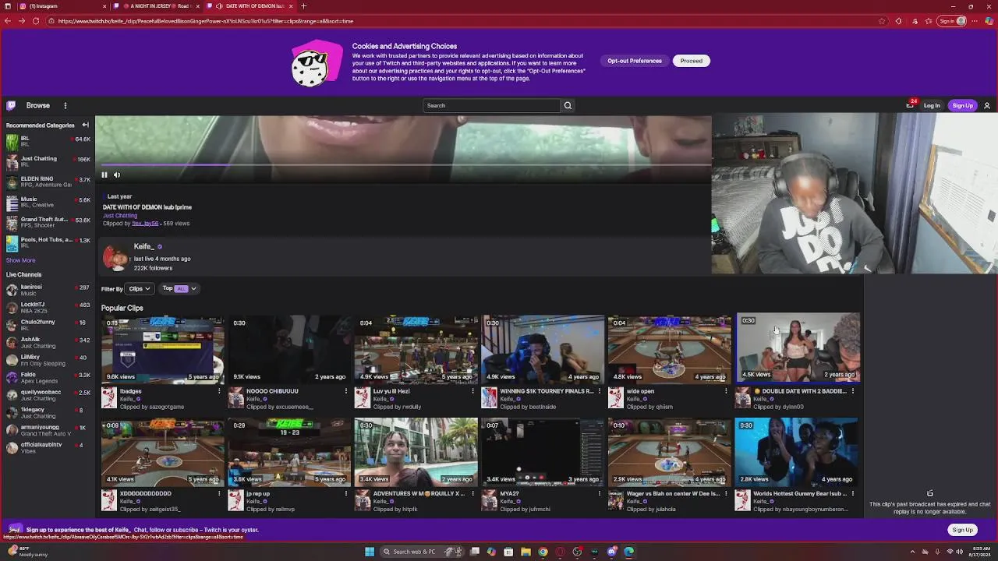This screenshot has height=561, width=998.
Task: Open options for NOOOO CHIBUUUU clip
Action: (x=346, y=391)
